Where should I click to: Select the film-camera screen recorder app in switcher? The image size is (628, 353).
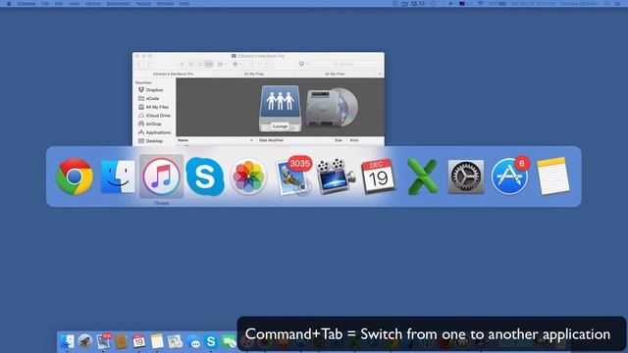(x=336, y=176)
